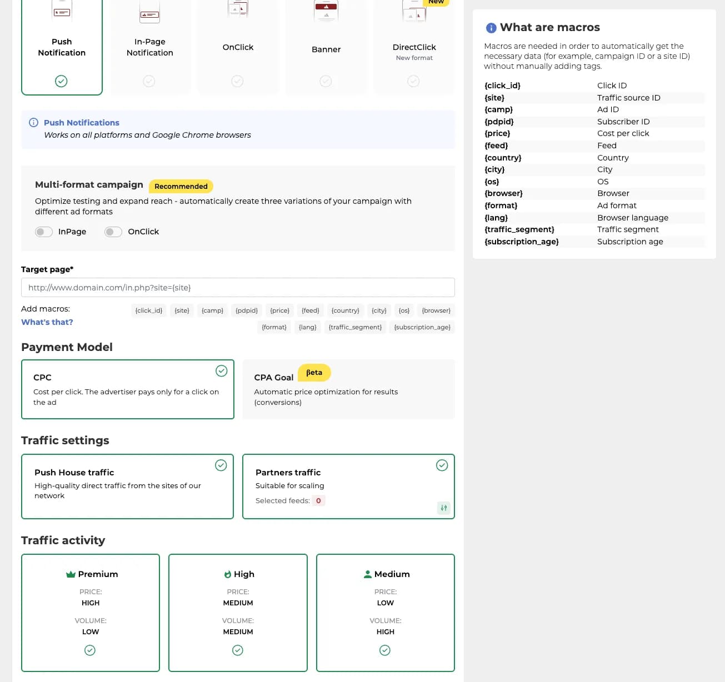
Task: Enable the InPage multi-format toggle
Action: 44,232
